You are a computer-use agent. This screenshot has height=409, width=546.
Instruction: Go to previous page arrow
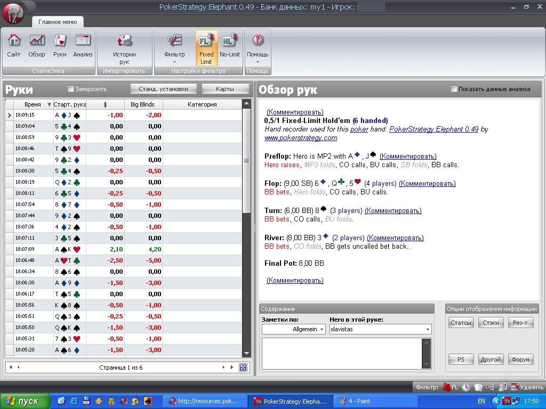(x=19, y=367)
